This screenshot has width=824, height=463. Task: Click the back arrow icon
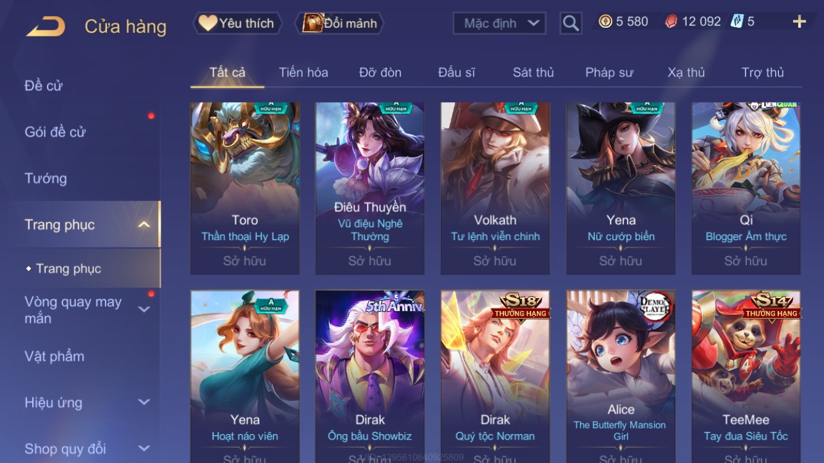pos(45,27)
